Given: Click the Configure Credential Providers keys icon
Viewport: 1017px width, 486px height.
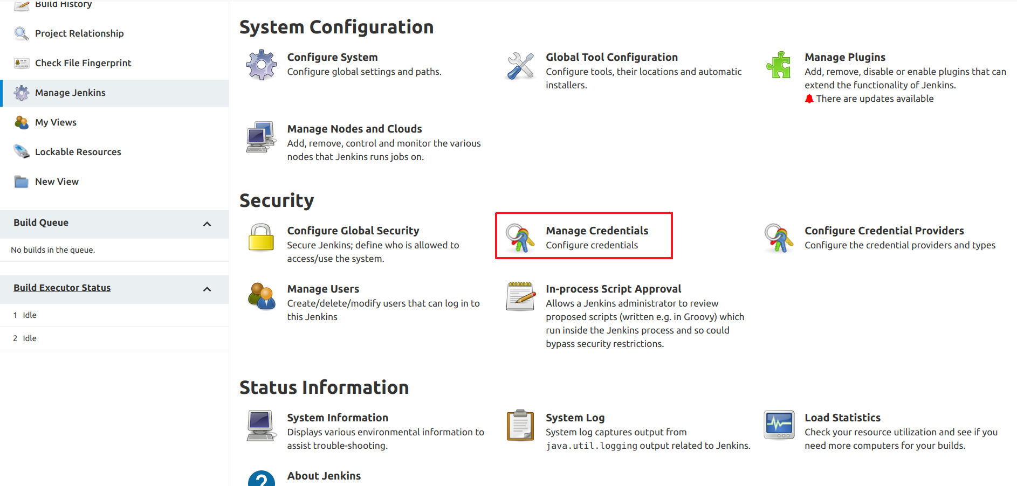Looking at the screenshot, I should click(779, 238).
